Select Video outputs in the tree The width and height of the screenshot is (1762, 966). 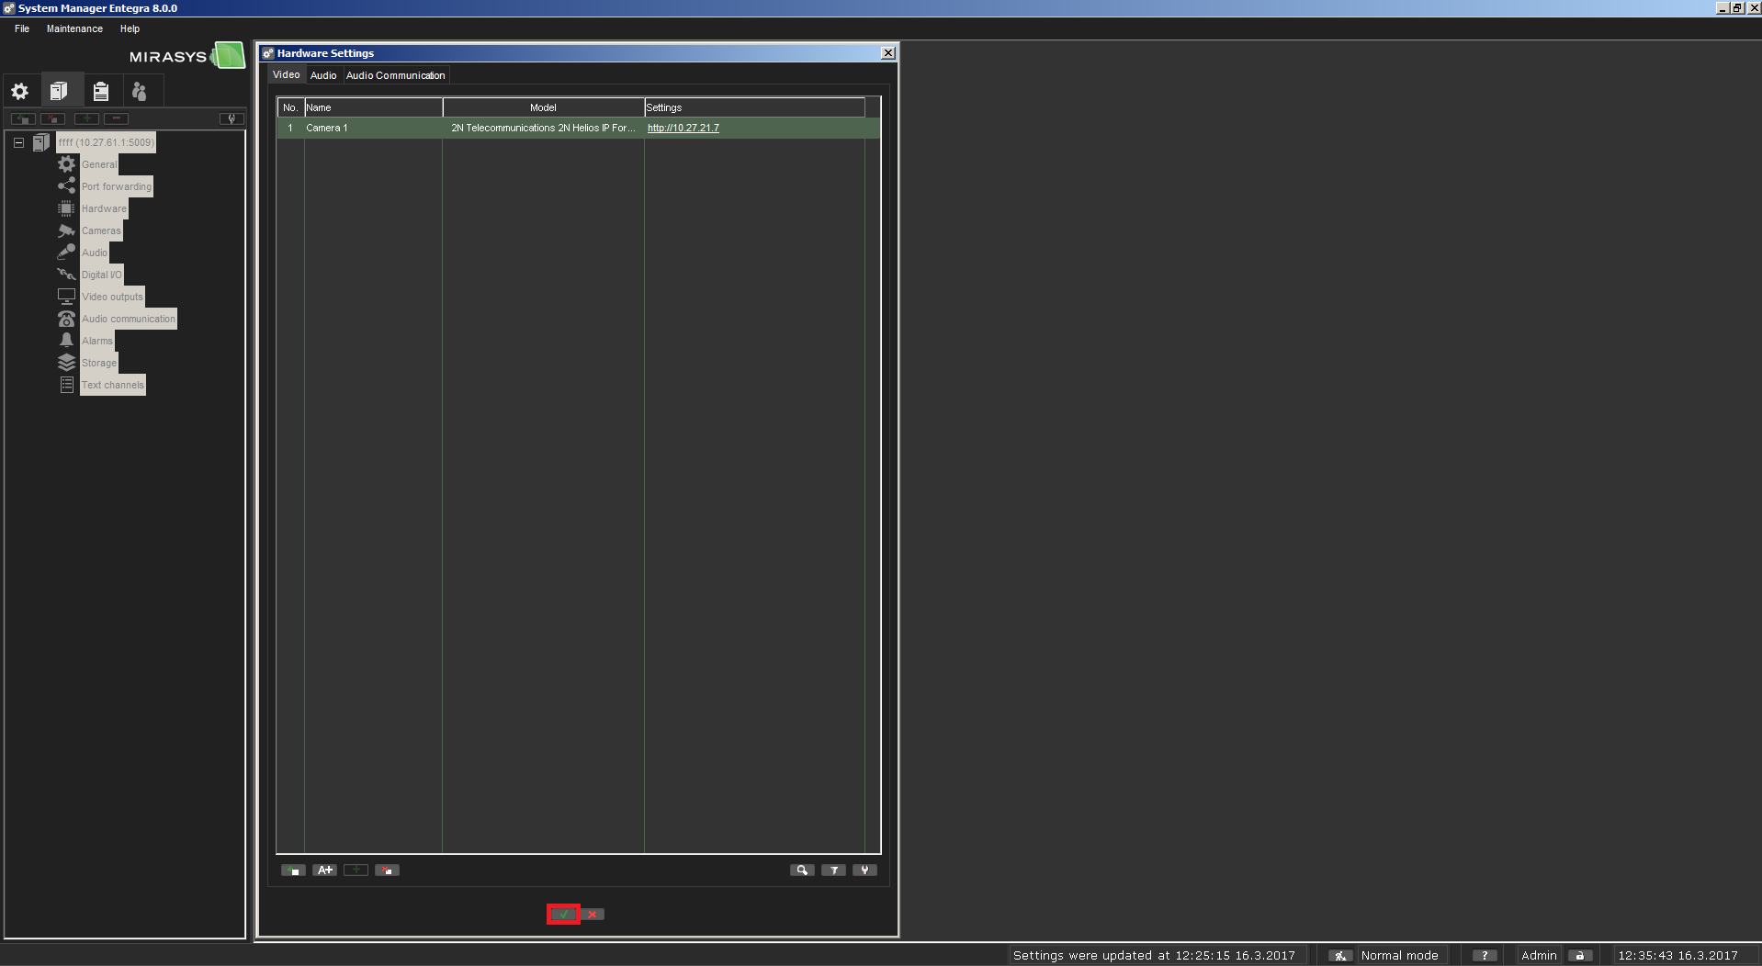point(112,297)
